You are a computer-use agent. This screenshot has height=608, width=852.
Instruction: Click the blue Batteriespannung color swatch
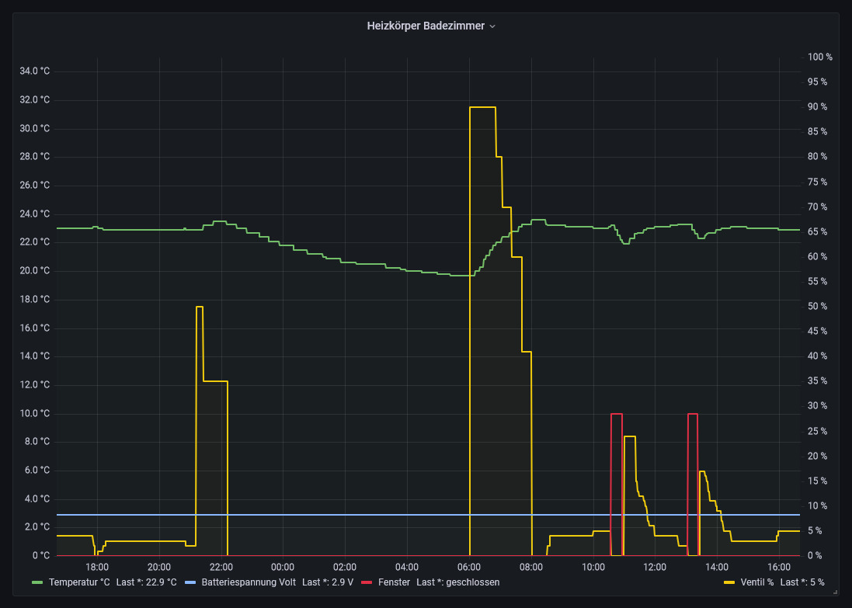click(190, 582)
